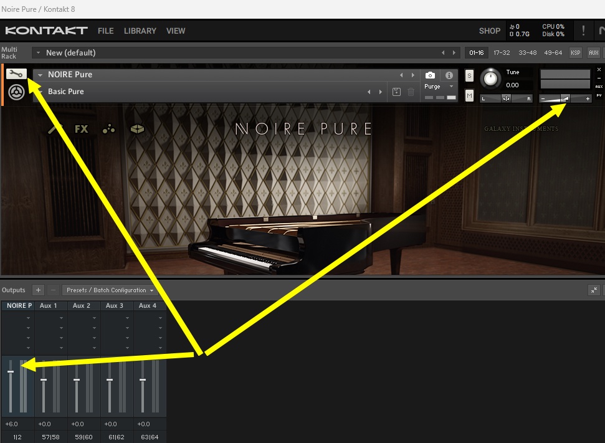This screenshot has height=443, width=605.
Task: Toggle the KSP multi script editor
Action: click(575, 52)
